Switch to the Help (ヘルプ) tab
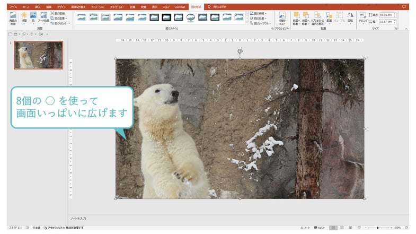Viewport: 416px width, 234px height. coord(166,7)
